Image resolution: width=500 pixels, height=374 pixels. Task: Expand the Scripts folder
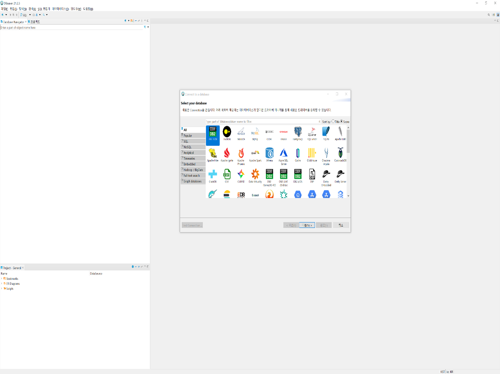[x=2, y=289]
